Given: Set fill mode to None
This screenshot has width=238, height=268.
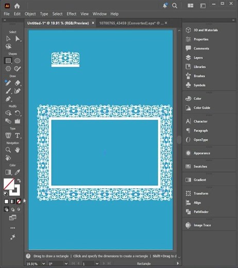Looking at the screenshot, I should click(19, 202).
